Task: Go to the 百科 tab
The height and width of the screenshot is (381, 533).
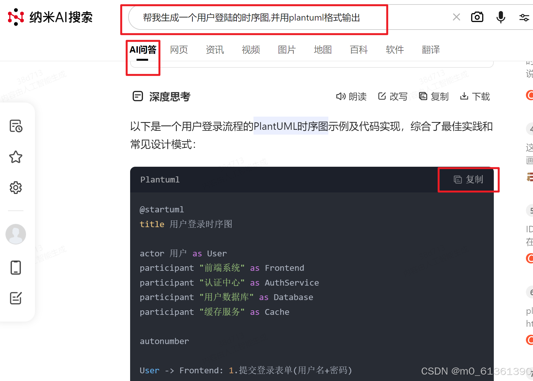Action: [359, 50]
